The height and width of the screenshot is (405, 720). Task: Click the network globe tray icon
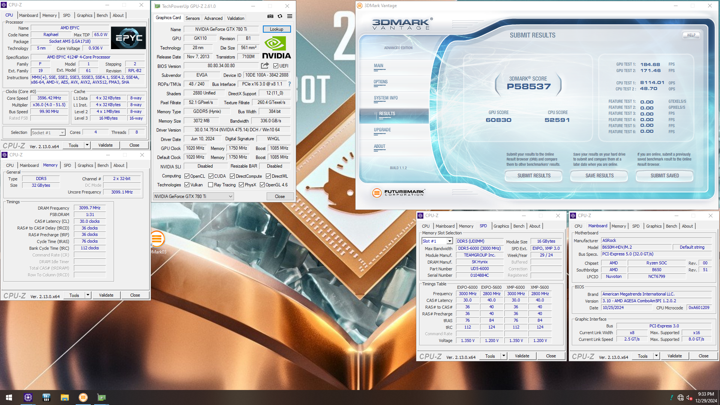(x=681, y=397)
